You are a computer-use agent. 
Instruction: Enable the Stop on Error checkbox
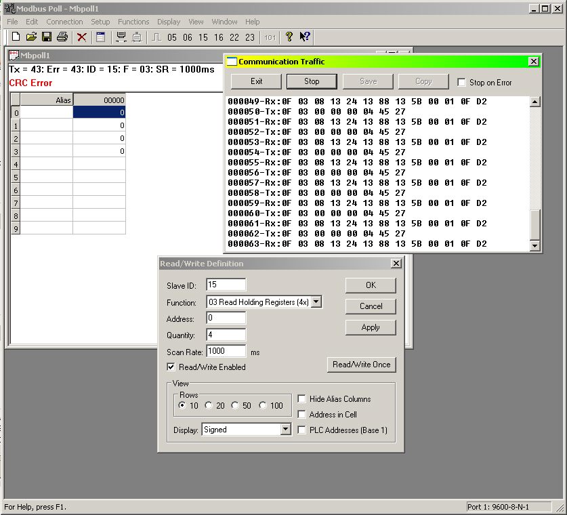click(x=461, y=83)
